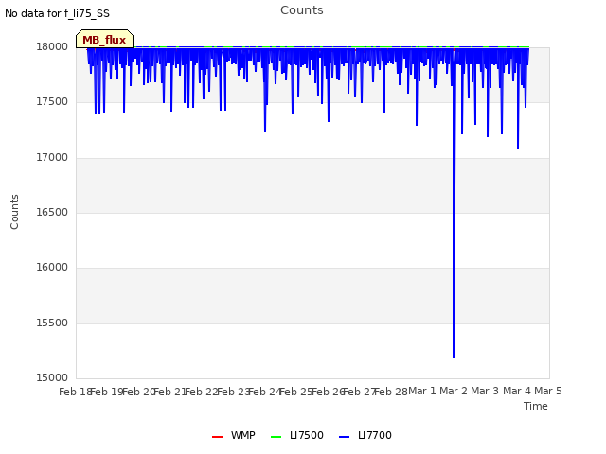
Task: Click the 'Feb 24' x-axis label
Action: click(x=265, y=392)
